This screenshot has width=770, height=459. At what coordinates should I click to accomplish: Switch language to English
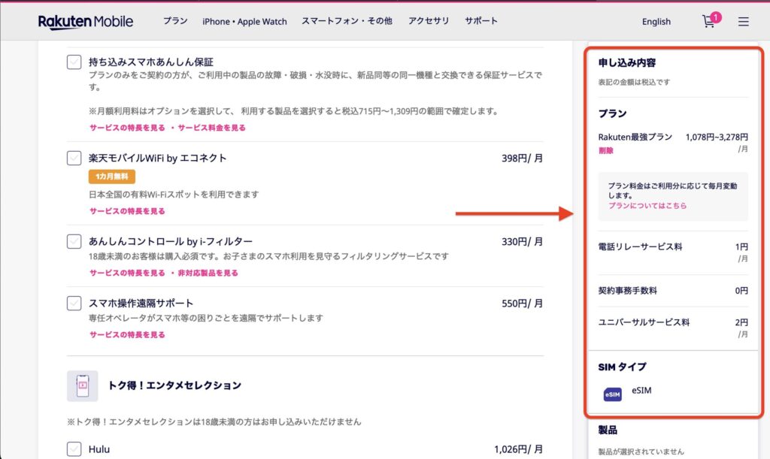coord(656,22)
